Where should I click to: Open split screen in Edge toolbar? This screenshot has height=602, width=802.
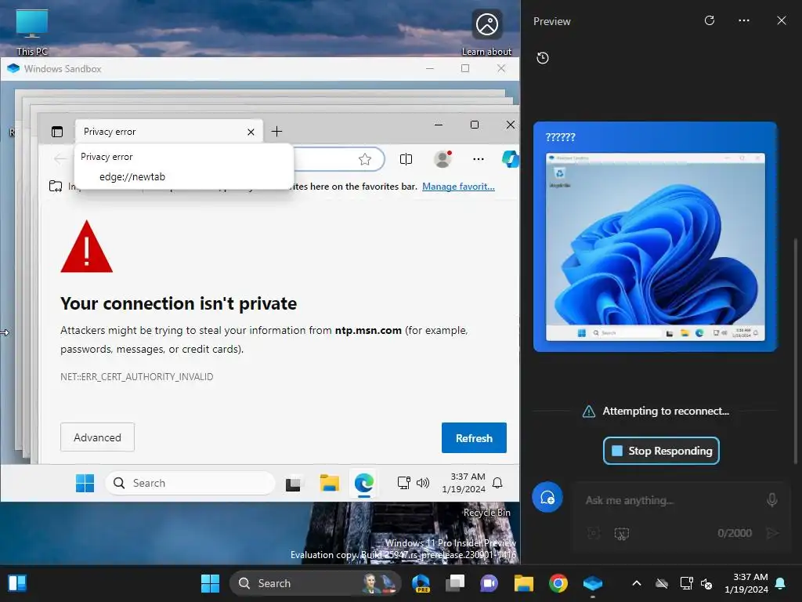pos(406,159)
